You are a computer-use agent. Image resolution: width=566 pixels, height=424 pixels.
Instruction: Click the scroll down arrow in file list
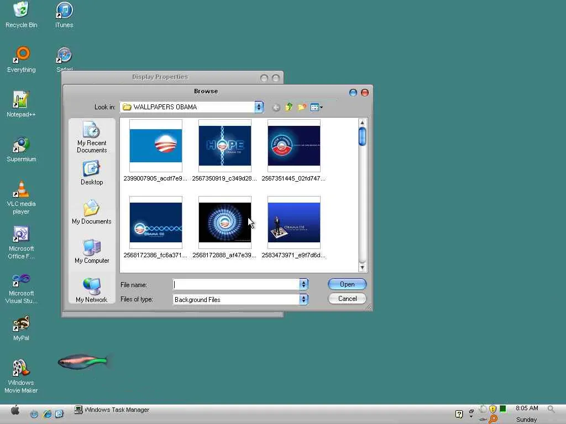pos(362,268)
